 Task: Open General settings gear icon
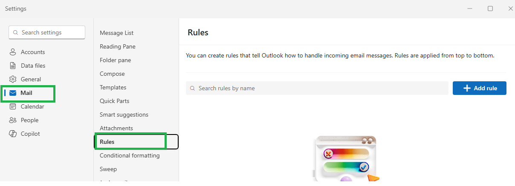click(x=13, y=79)
